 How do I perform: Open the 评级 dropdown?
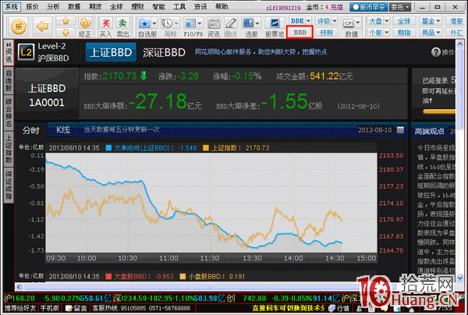[327, 21]
